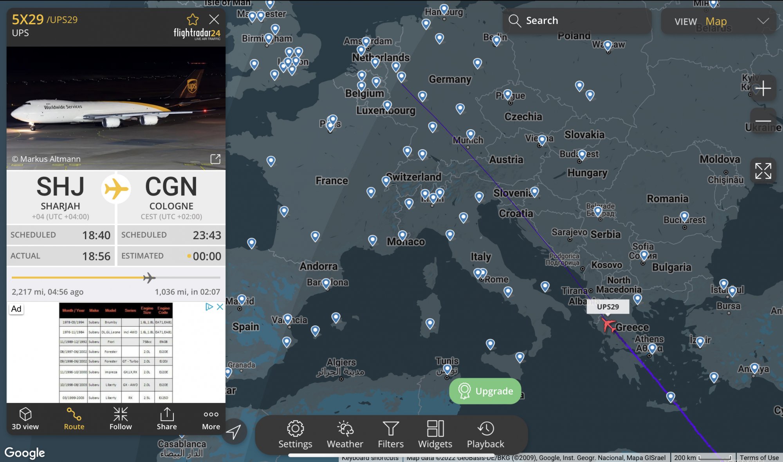This screenshot has width=783, height=462.
Task: Select the airport pin at Warsaw
Action: click(x=608, y=45)
